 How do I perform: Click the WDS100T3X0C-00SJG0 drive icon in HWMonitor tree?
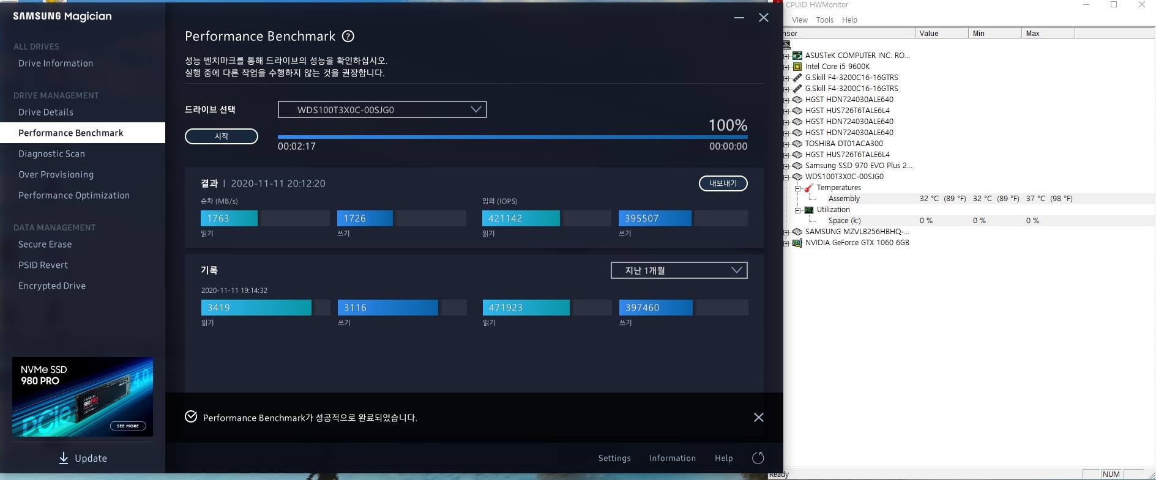(797, 177)
